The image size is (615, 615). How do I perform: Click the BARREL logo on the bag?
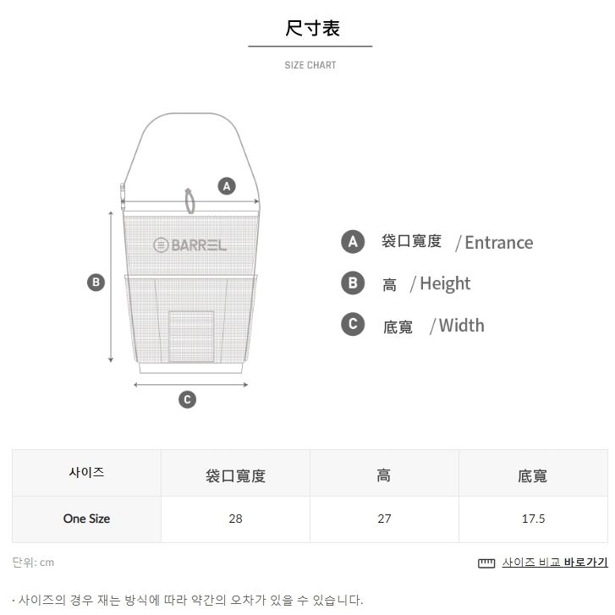tap(189, 245)
